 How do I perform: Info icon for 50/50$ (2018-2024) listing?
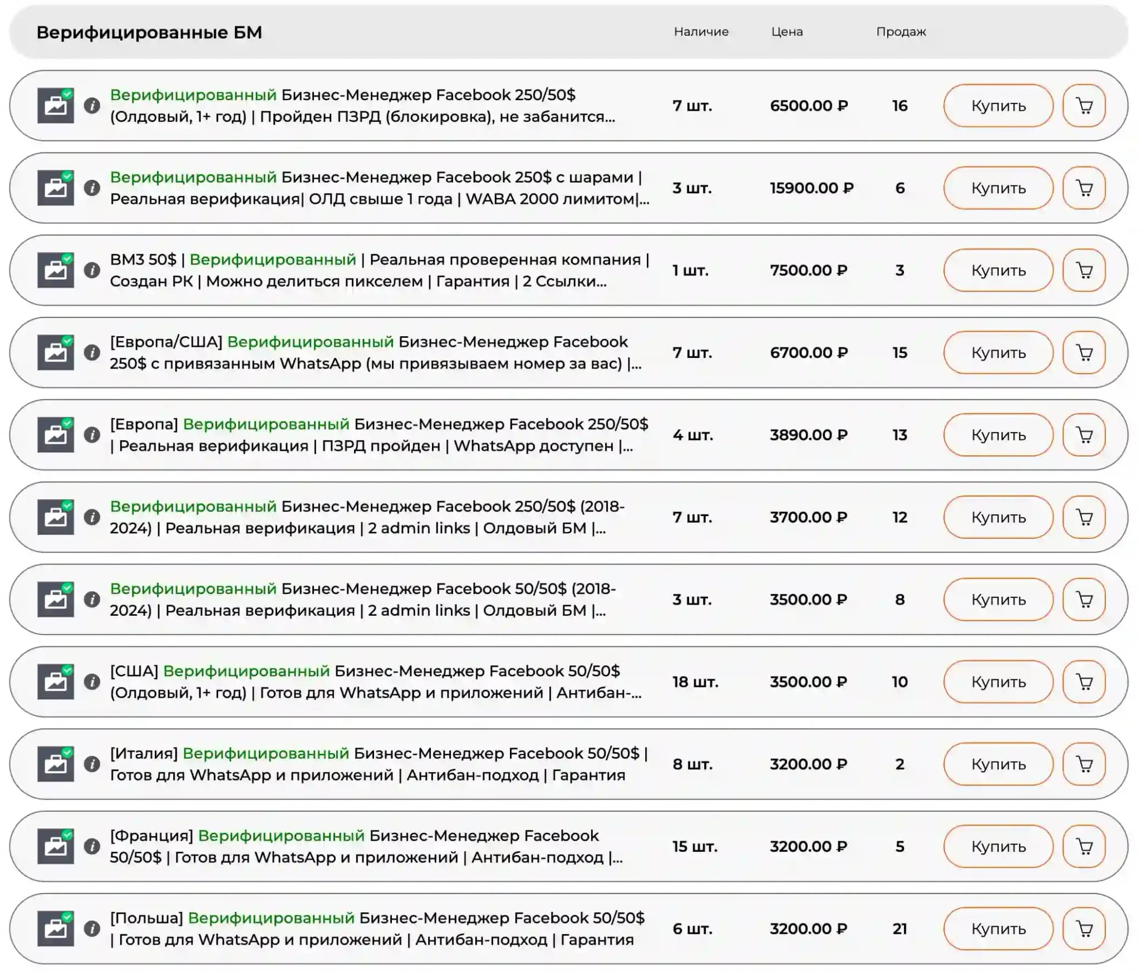(x=92, y=600)
